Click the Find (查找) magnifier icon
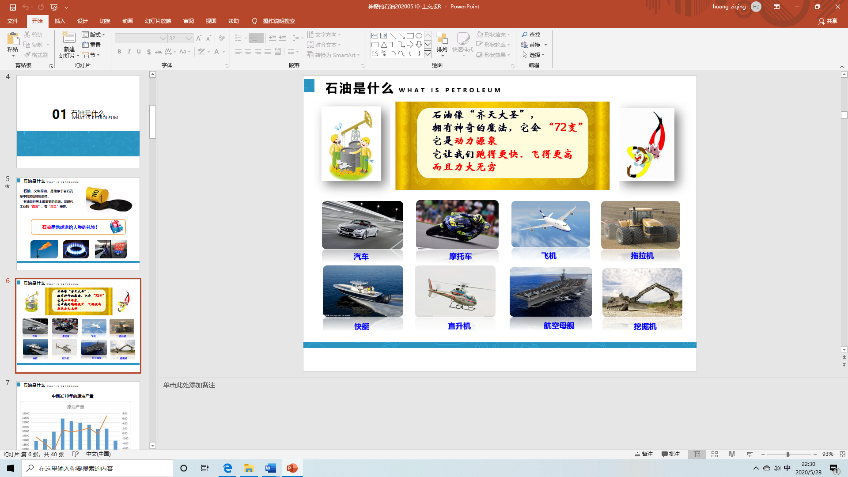The image size is (848, 477). click(525, 34)
